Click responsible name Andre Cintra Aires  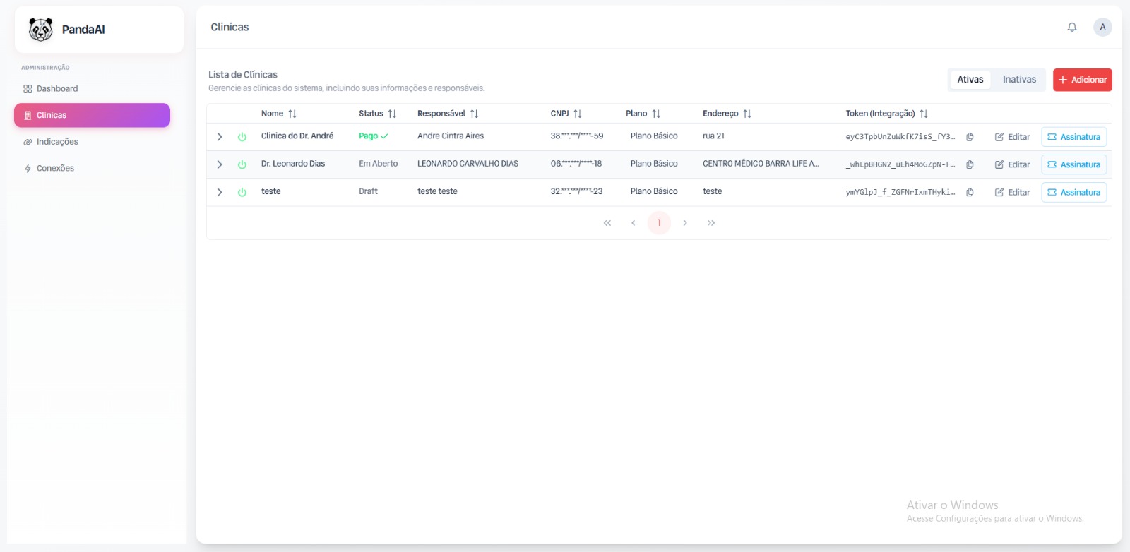451,136
